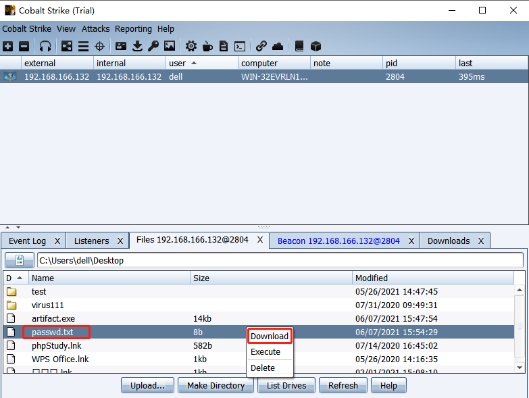This screenshot has width=529, height=398.
Task: Click the coffee cup icon in toolbar
Action: (x=207, y=46)
